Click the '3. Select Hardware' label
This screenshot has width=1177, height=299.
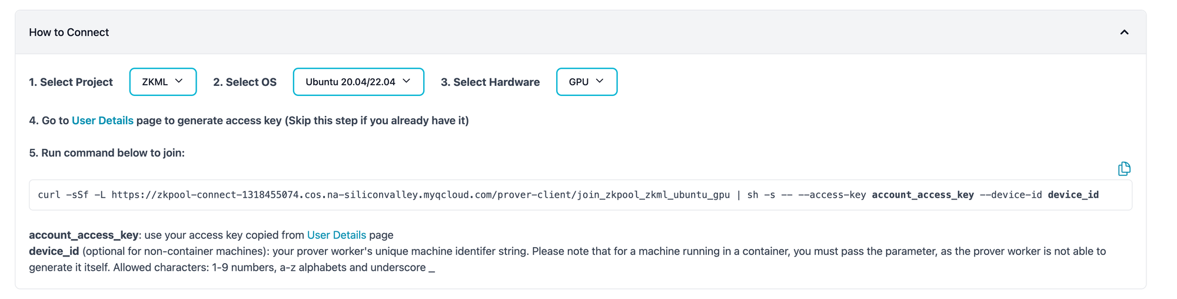(x=490, y=82)
